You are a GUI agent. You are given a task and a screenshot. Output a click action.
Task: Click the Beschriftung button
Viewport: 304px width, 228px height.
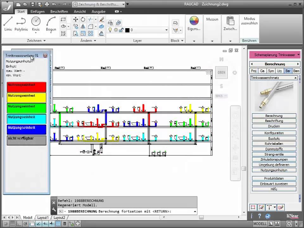click(x=274, y=121)
